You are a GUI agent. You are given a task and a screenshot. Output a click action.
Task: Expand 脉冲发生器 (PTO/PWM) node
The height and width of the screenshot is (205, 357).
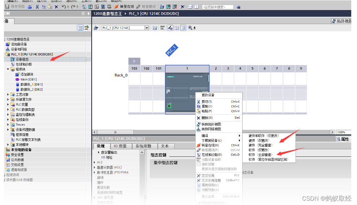point(95,172)
